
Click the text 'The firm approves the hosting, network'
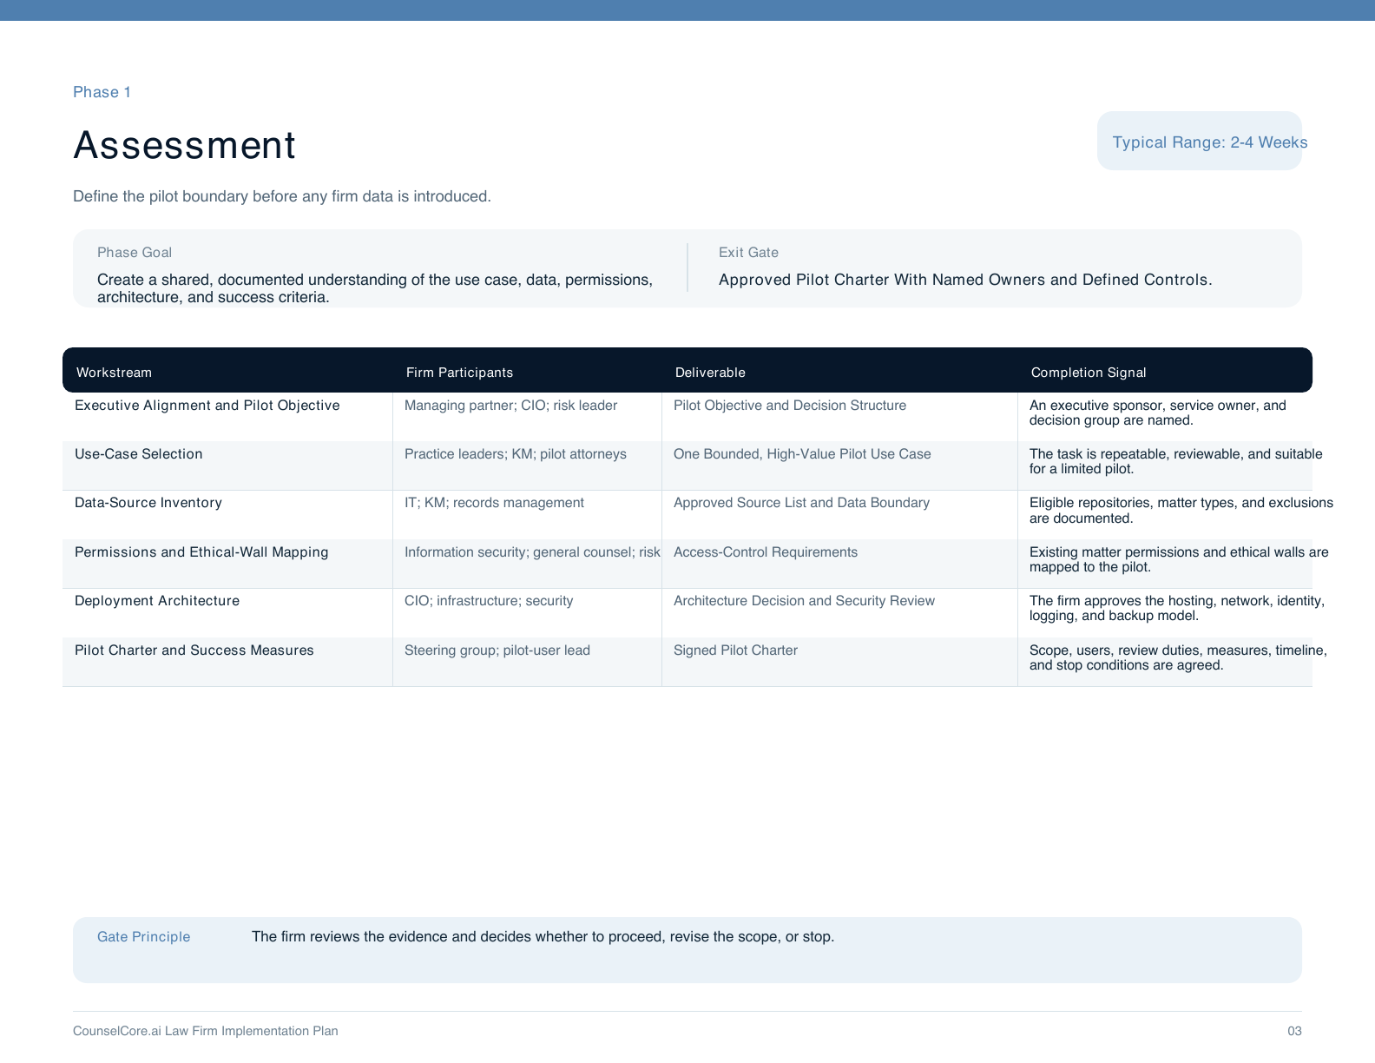pyautogui.click(x=1177, y=608)
